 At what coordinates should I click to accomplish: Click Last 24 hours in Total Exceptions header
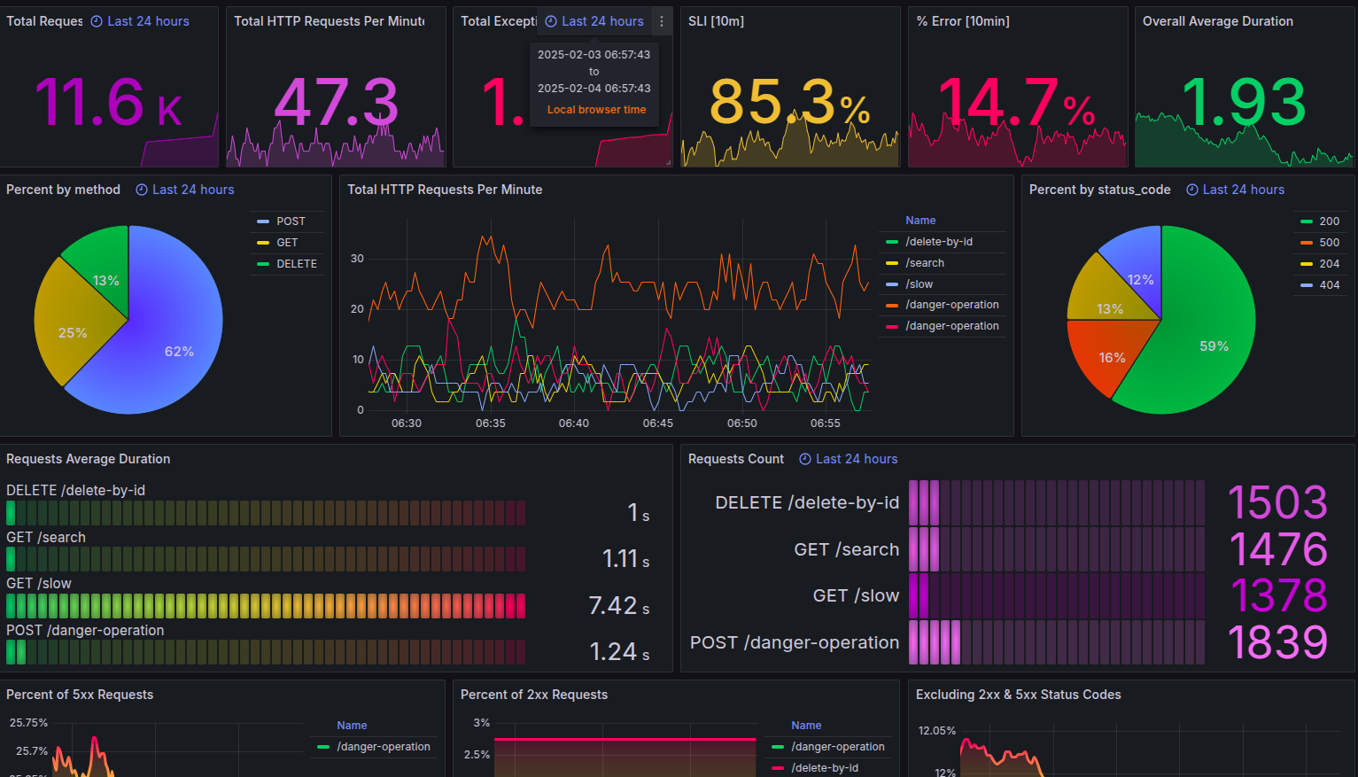pyautogui.click(x=602, y=21)
